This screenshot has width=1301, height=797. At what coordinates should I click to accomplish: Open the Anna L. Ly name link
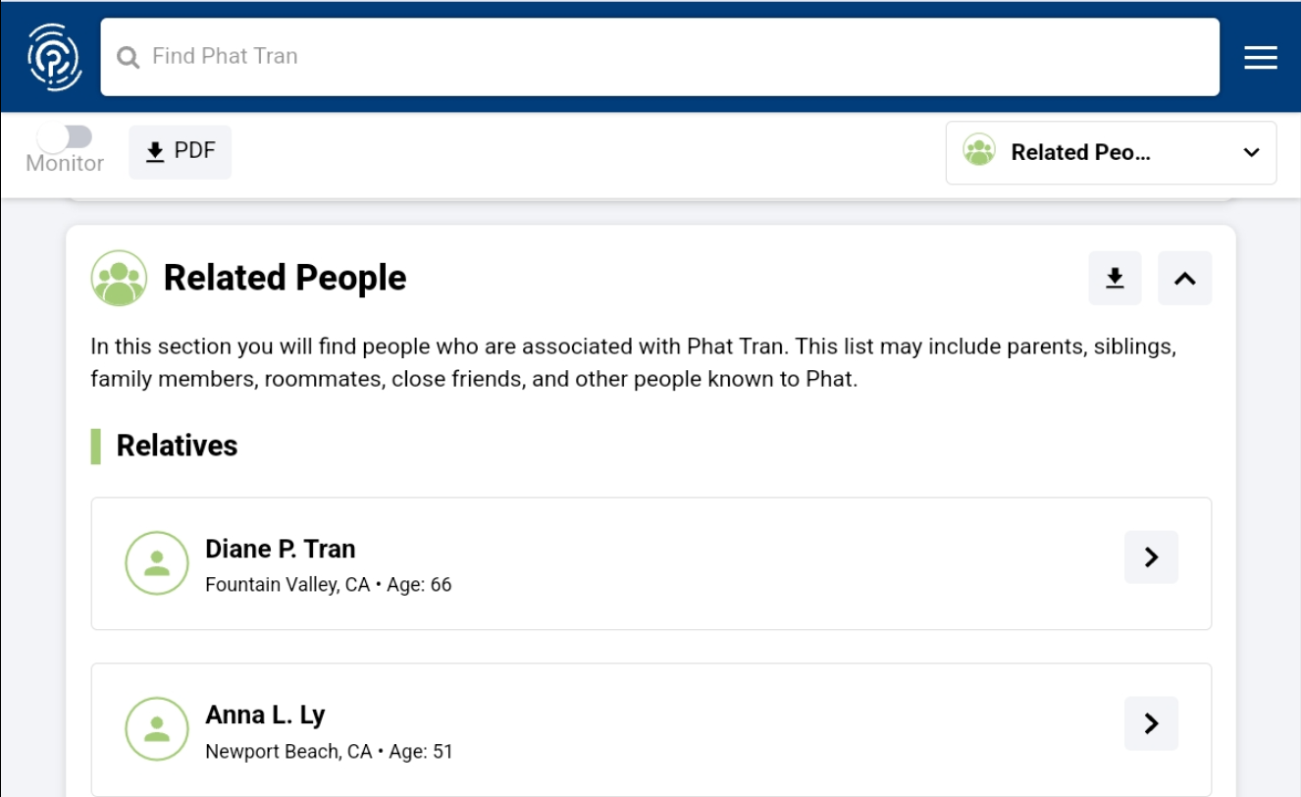(x=265, y=715)
